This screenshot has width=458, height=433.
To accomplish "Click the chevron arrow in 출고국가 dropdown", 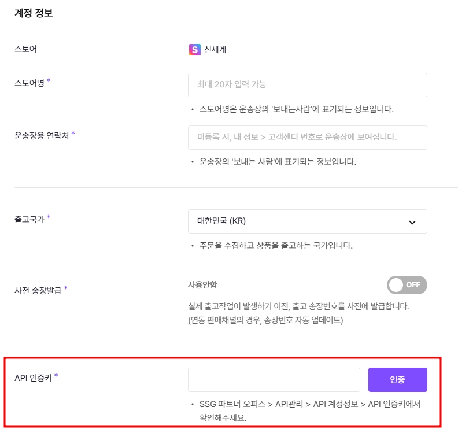I will pos(412,222).
